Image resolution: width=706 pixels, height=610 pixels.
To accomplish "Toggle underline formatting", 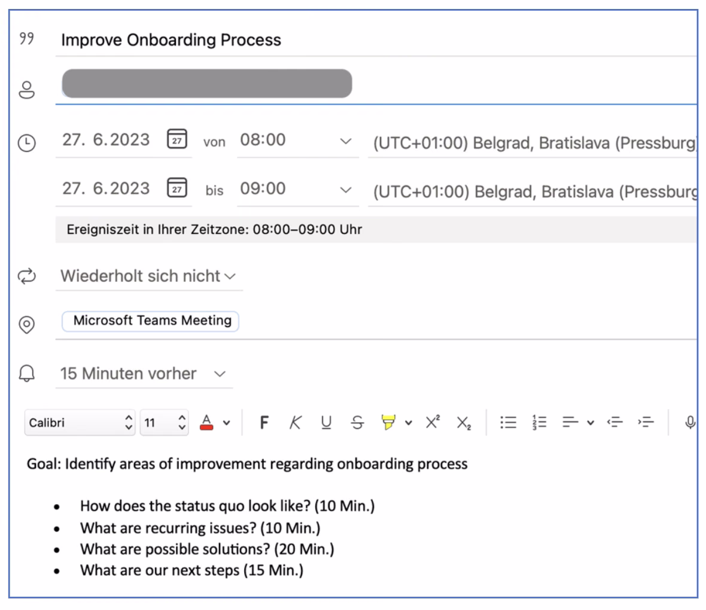I will 327,422.
